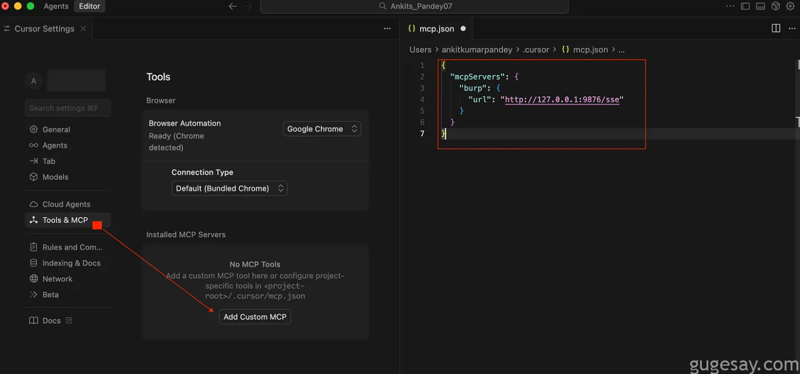Viewport: 800px width, 374px height.
Task: Split the mcp.json editor to the right
Action: click(x=776, y=28)
